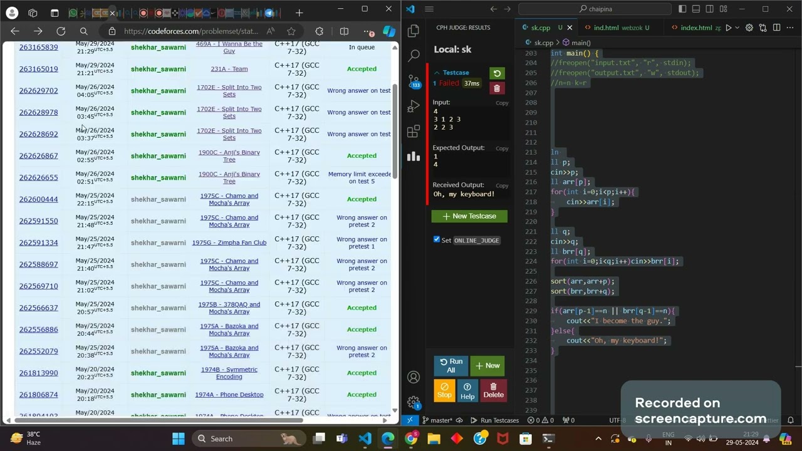
Task: Click the Windows Start button
Action: click(178, 438)
